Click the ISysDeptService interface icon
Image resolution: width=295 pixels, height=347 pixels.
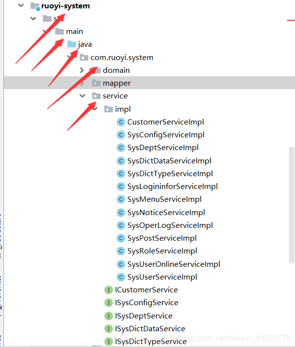click(109, 316)
